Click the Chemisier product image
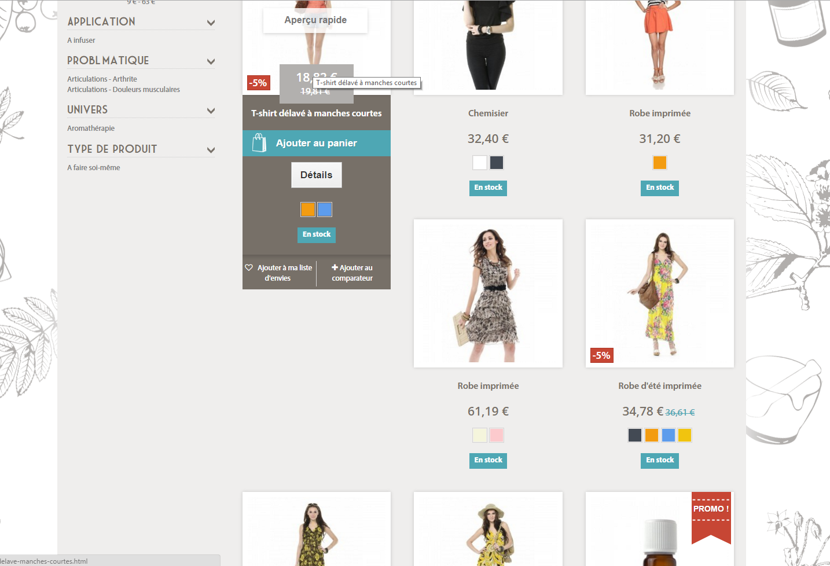 point(488,46)
